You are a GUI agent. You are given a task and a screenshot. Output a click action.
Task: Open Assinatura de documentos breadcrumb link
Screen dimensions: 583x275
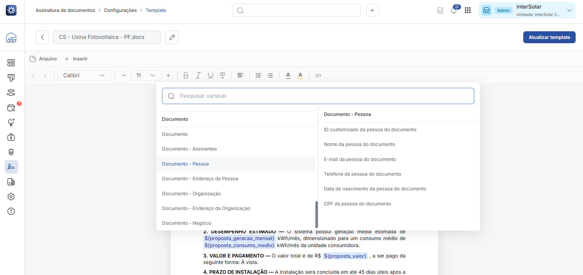65,10
